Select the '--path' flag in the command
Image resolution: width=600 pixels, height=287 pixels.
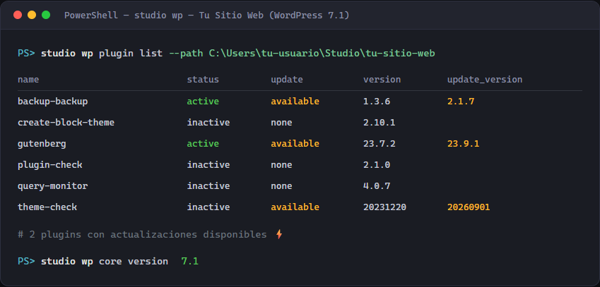coord(186,53)
